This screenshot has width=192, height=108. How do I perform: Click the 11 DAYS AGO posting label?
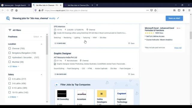tap(60, 43)
